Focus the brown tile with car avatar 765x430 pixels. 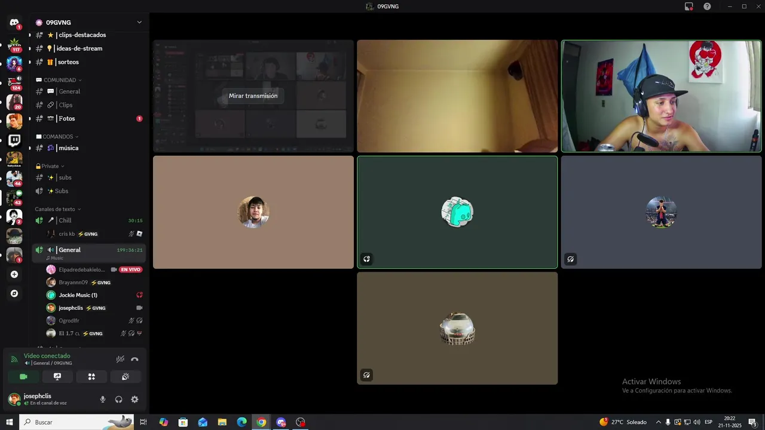457,328
